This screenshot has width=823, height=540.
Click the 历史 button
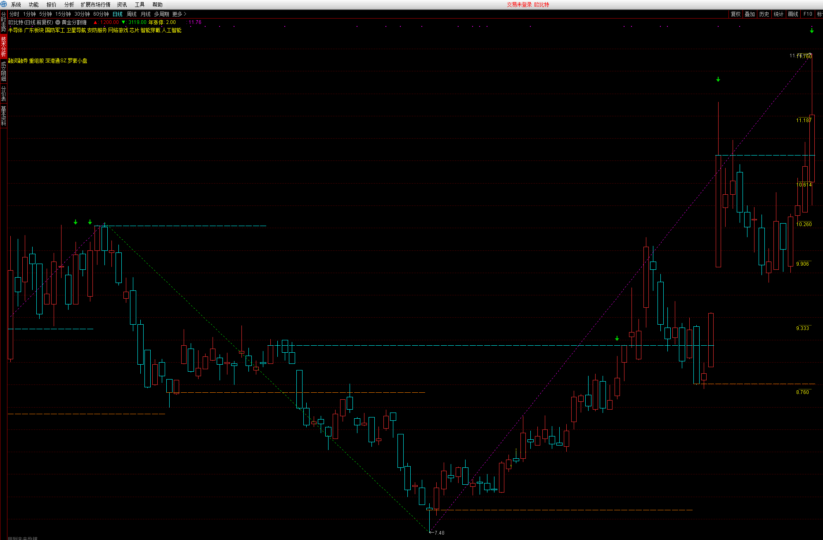pyautogui.click(x=764, y=14)
